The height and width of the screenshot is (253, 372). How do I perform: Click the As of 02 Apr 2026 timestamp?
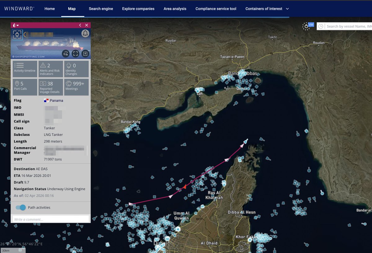coord(34,196)
